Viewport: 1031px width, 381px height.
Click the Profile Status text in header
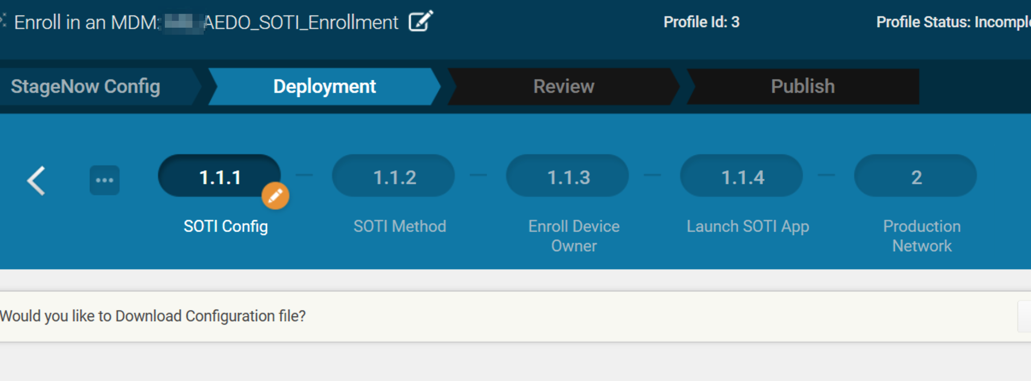point(952,22)
